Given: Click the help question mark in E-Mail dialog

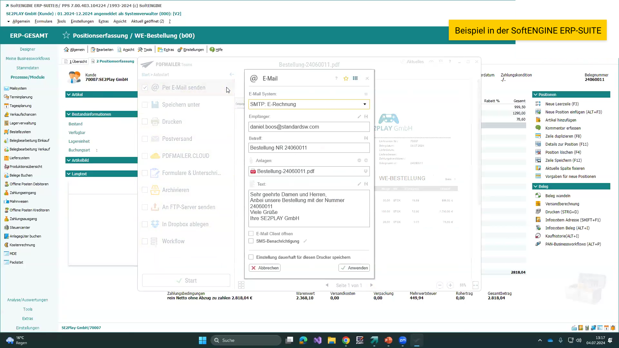Looking at the screenshot, I should pos(336,78).
